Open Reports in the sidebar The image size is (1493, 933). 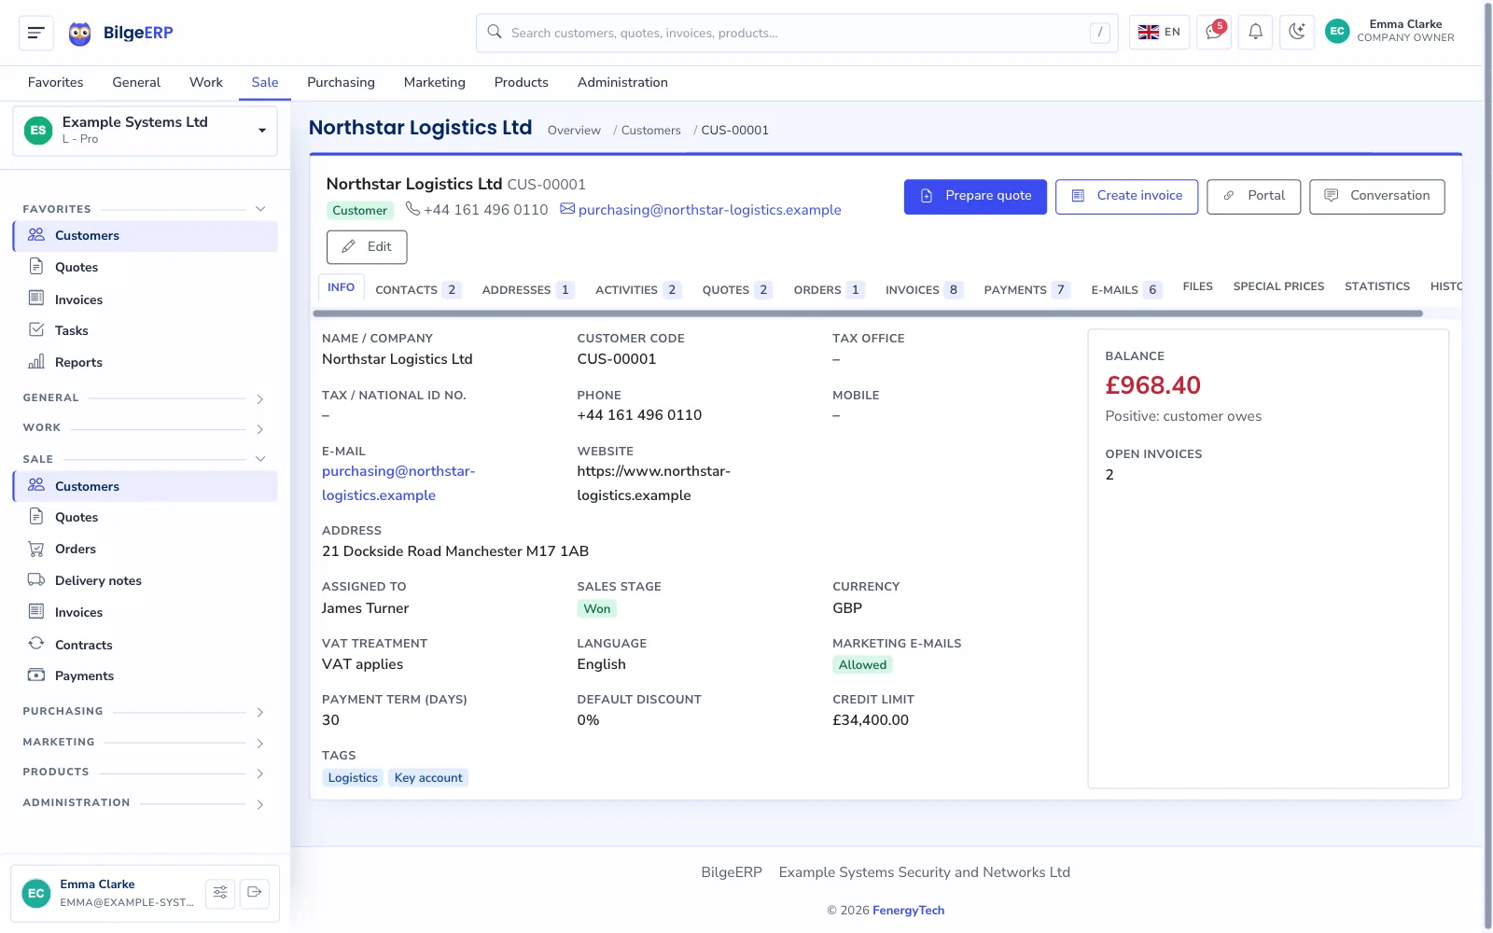point(146,362)
